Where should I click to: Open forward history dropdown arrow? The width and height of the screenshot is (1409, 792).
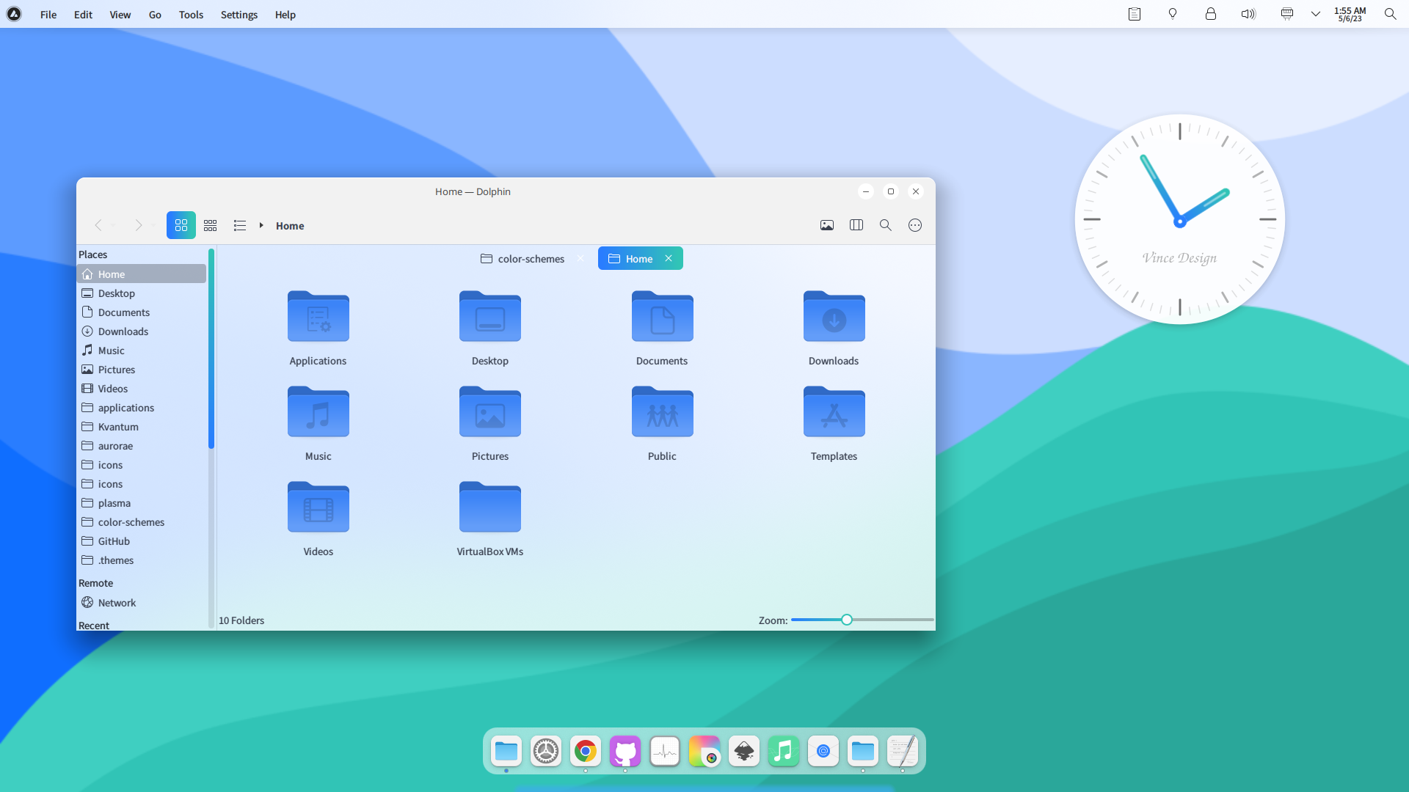pyautogui.click(x=153, y=226)
